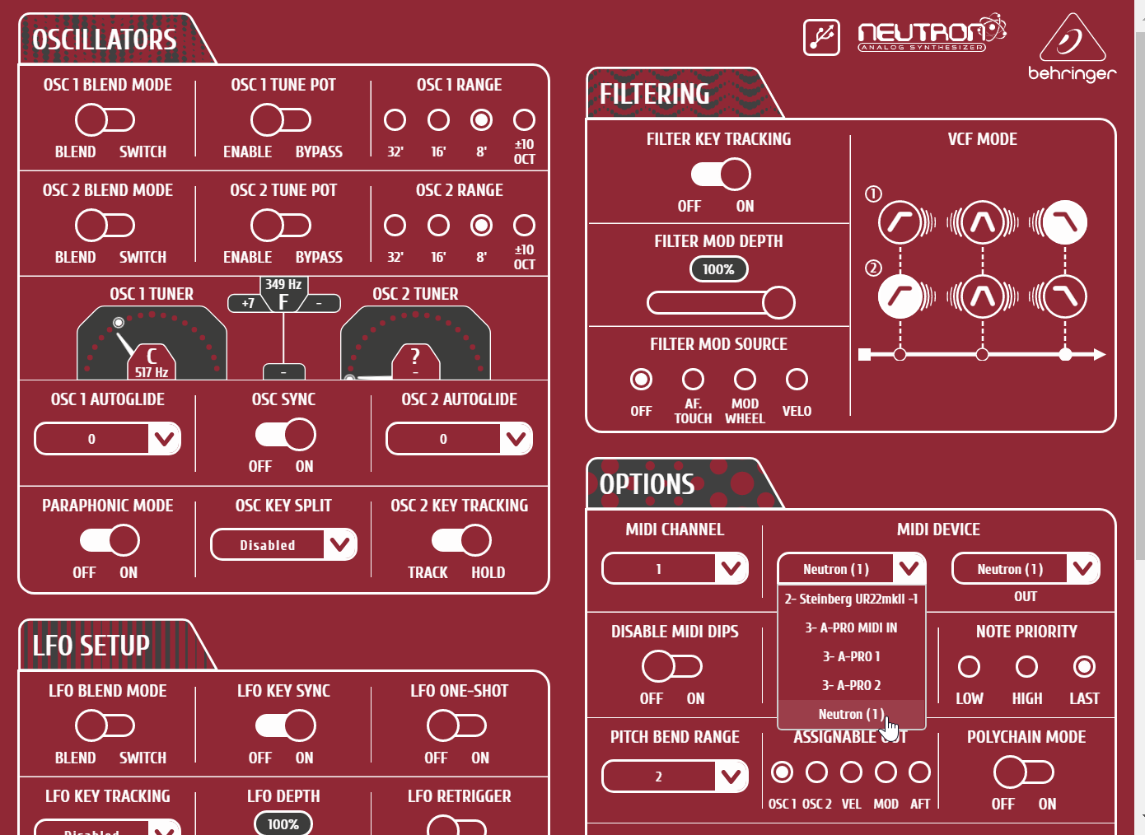Select VCF mode 2 high-pass filter icon
The height and width of the screenshot is (835, 1145).
(x=900, y=296)
